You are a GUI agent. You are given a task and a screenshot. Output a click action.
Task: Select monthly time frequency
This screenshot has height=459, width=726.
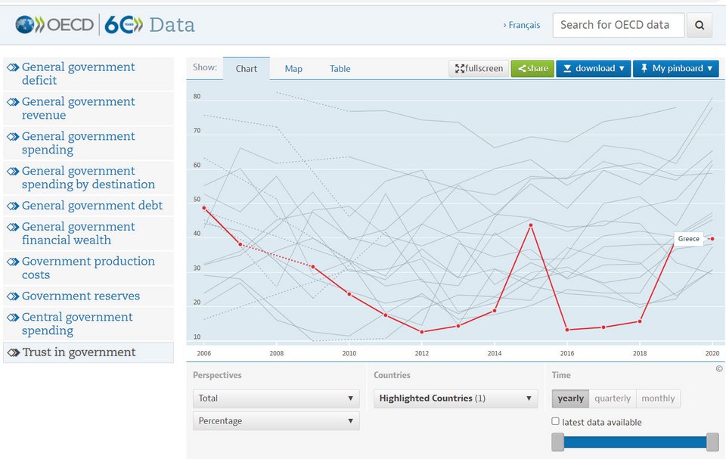(658, 399)
